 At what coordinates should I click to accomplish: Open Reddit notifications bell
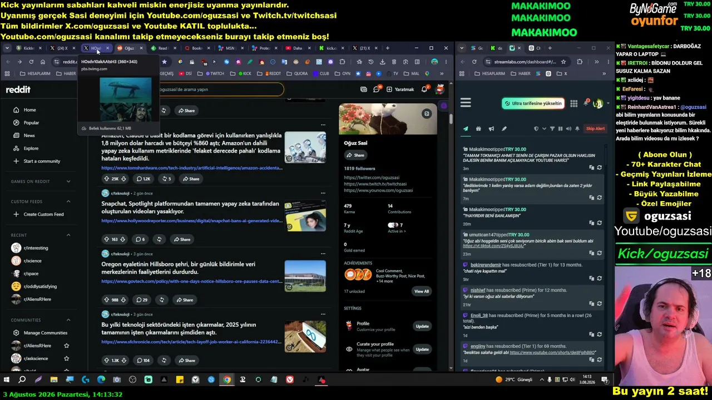424,89
